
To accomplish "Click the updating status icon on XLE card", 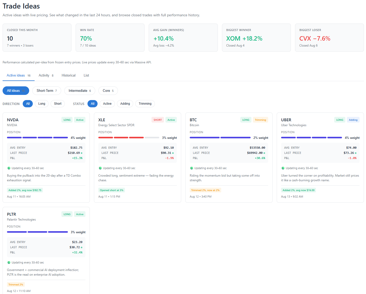I will click(x=100, y=168).
